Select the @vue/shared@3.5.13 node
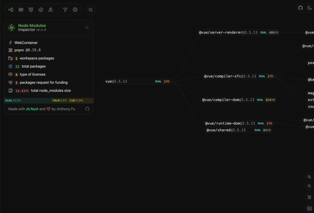The height and width of the screenshot is (213, 314). tap(238, 130)
